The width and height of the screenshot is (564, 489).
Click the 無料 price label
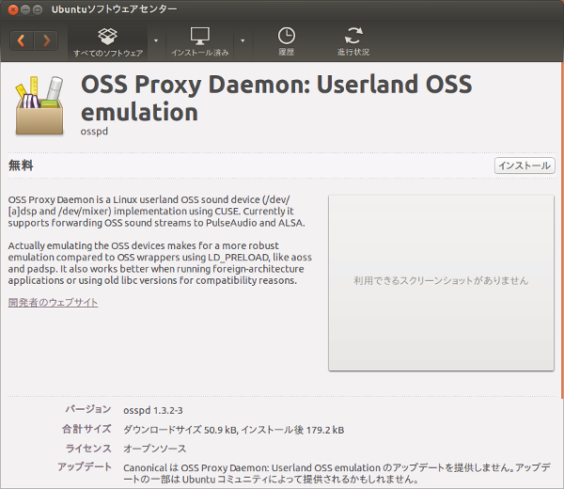[21, 166]
